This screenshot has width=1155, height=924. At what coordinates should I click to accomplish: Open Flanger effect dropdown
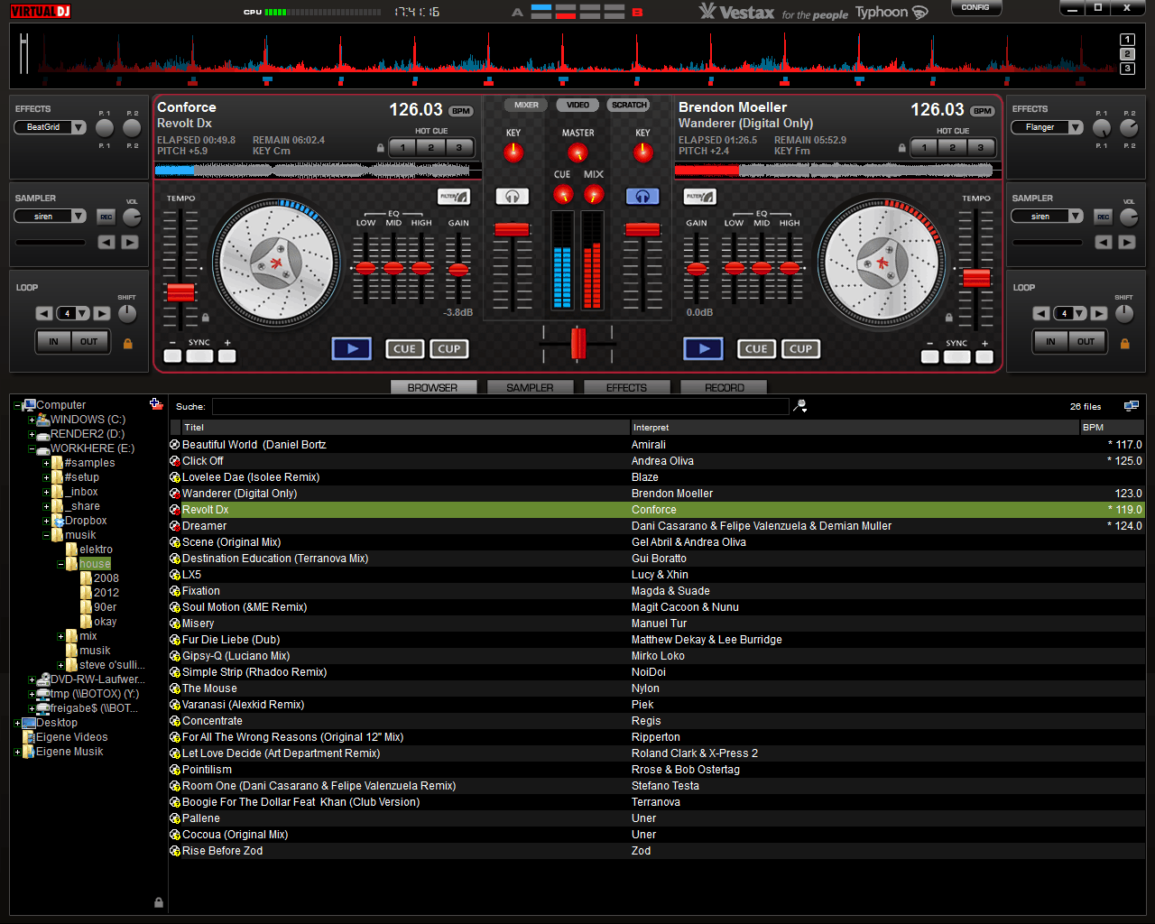(x=1076, y=127)
